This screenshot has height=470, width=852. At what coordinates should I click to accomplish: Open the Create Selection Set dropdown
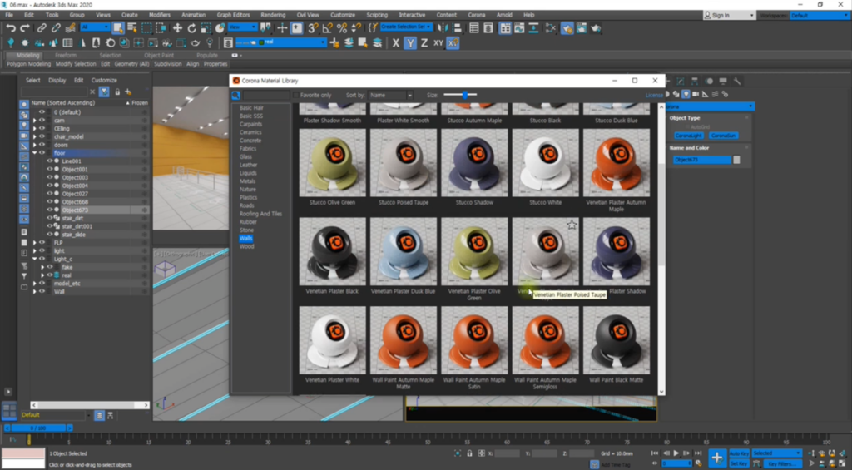406,27
